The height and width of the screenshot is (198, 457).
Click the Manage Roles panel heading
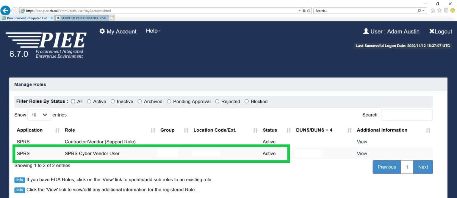(x=30, y=84)
